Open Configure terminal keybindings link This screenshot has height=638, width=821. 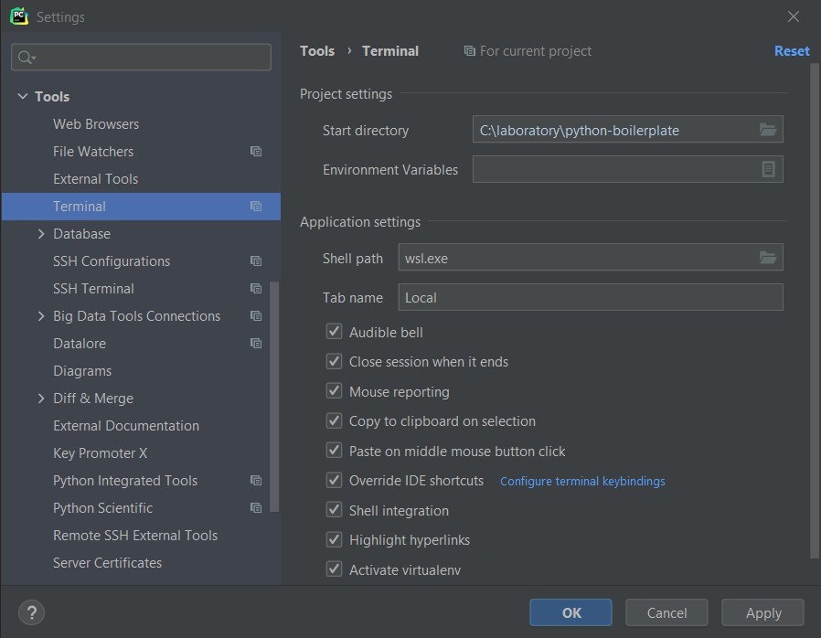click(x=582, y=481)
